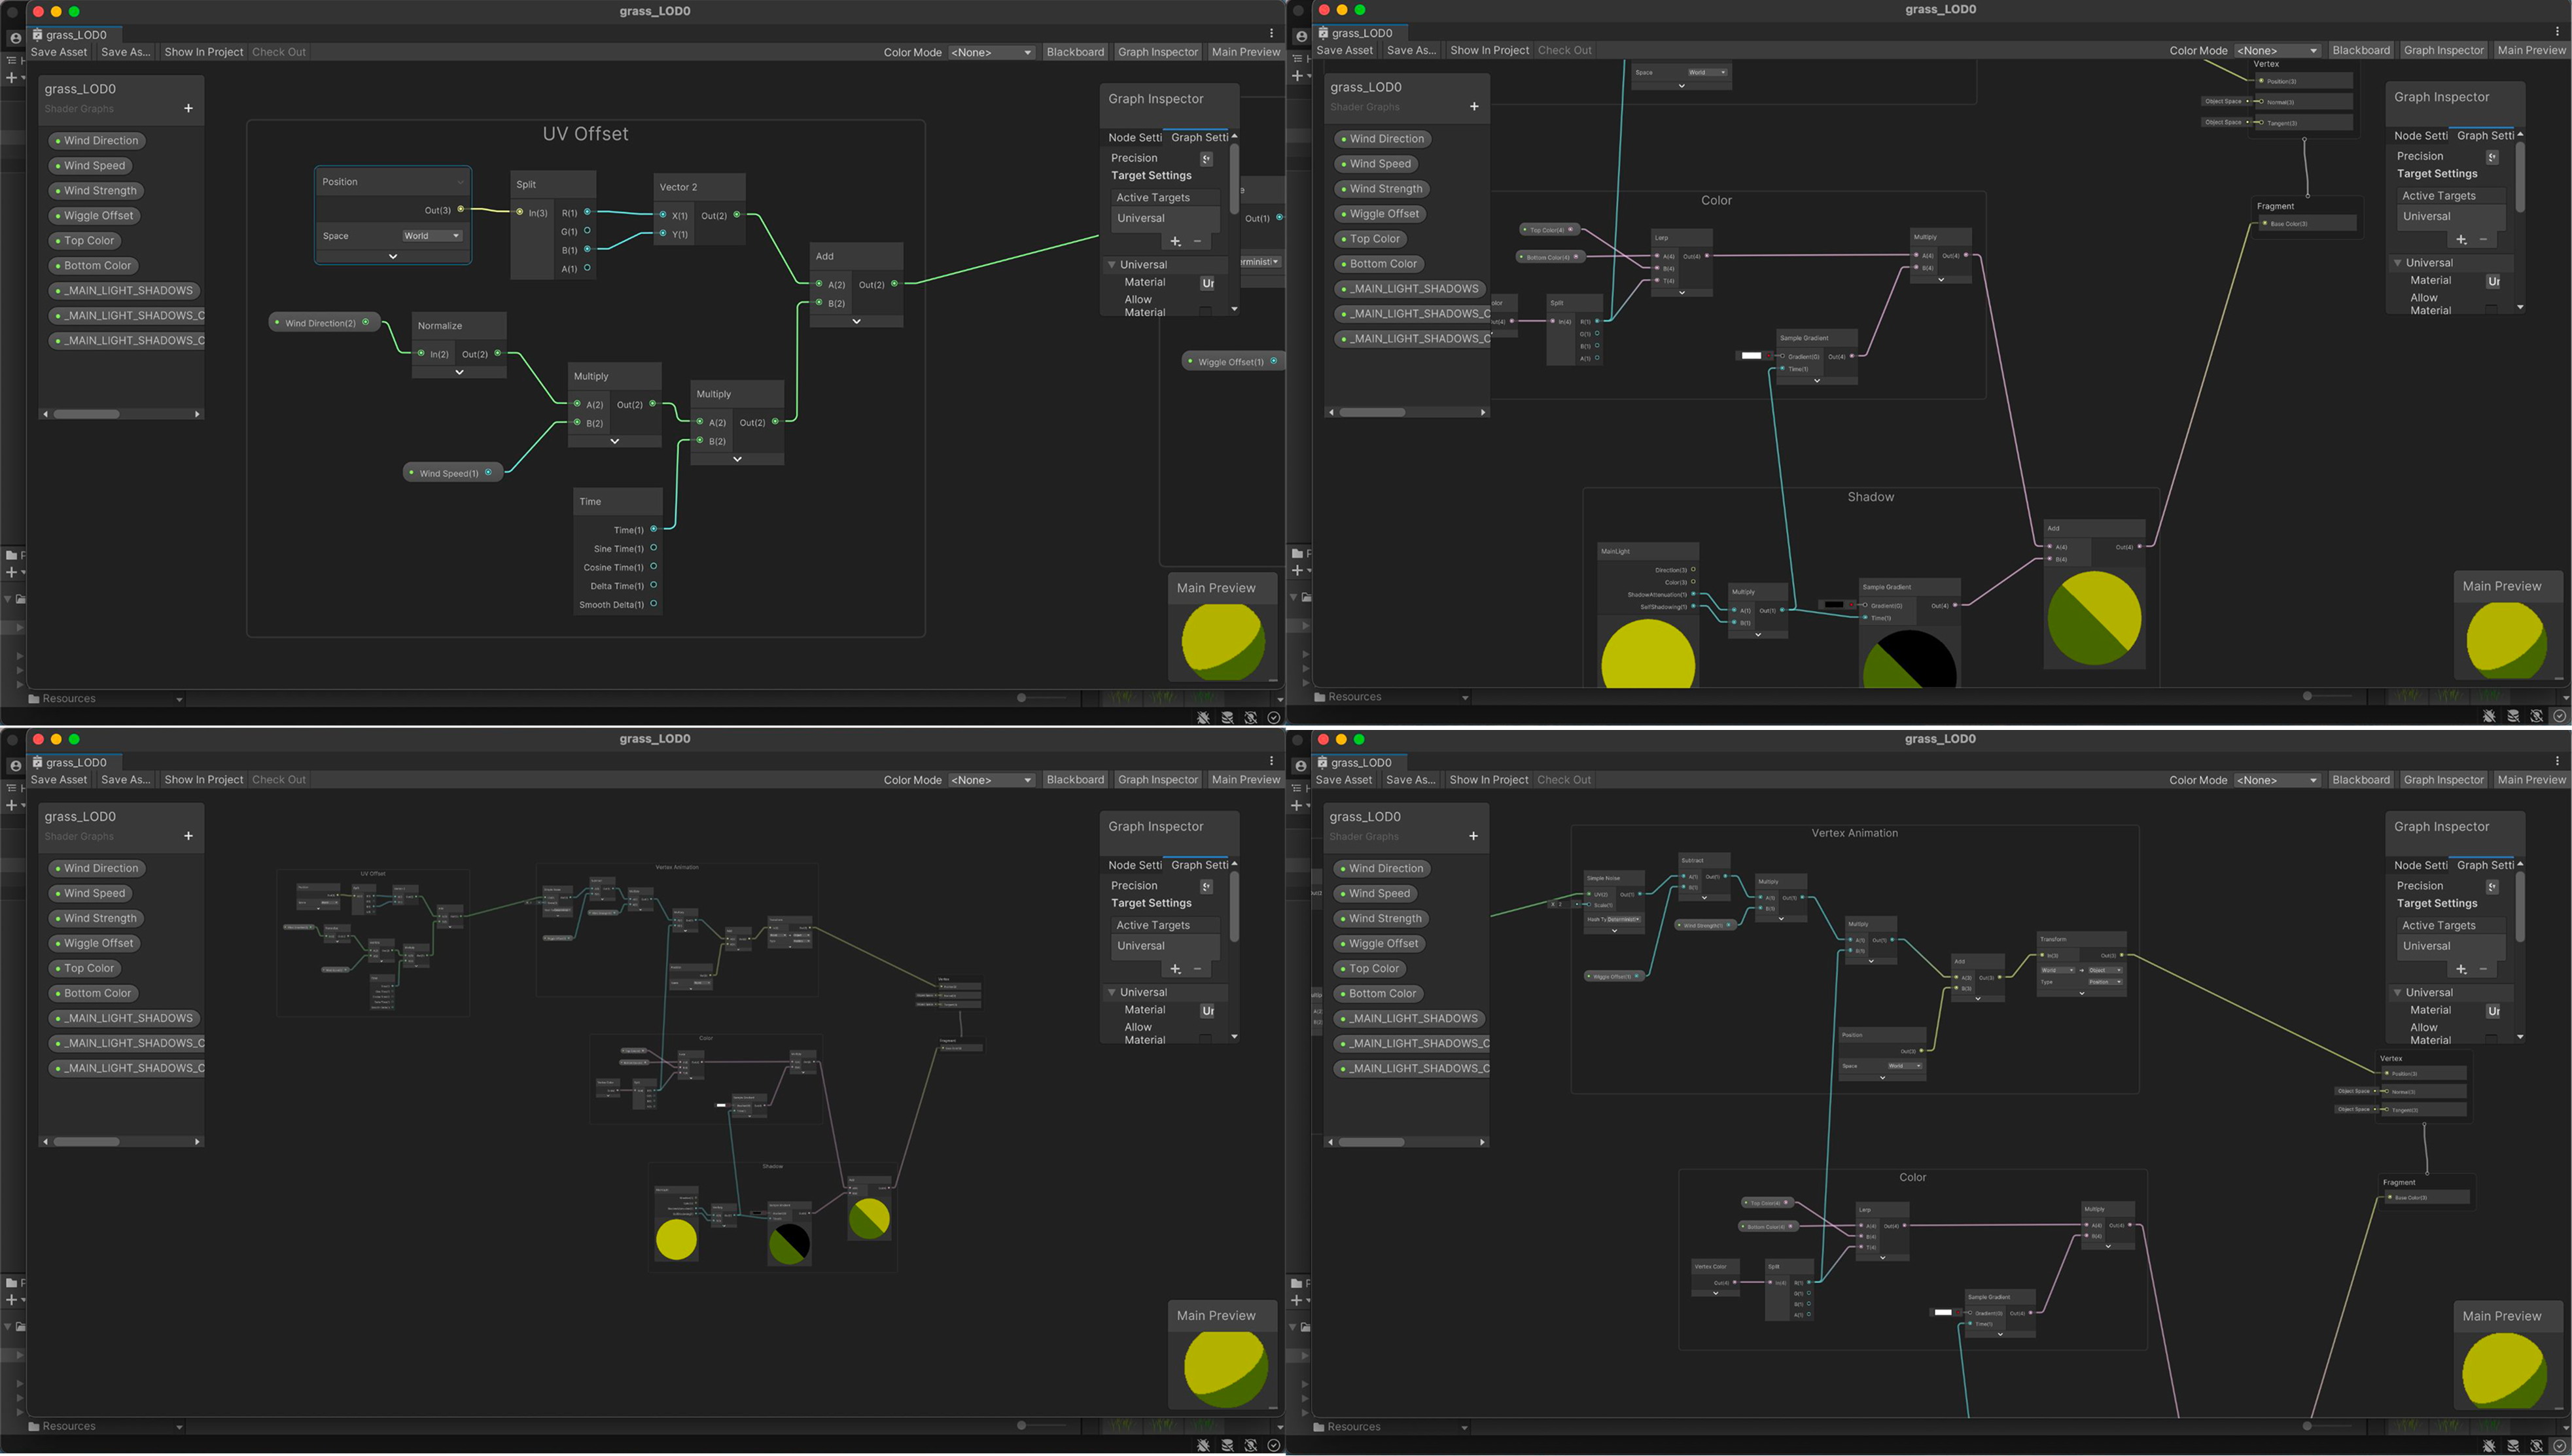The height and width of the screenshot is (1456, 2572).
Task: Click Precision icon in large Vertex Animation window
Action: click(2492, 887)
